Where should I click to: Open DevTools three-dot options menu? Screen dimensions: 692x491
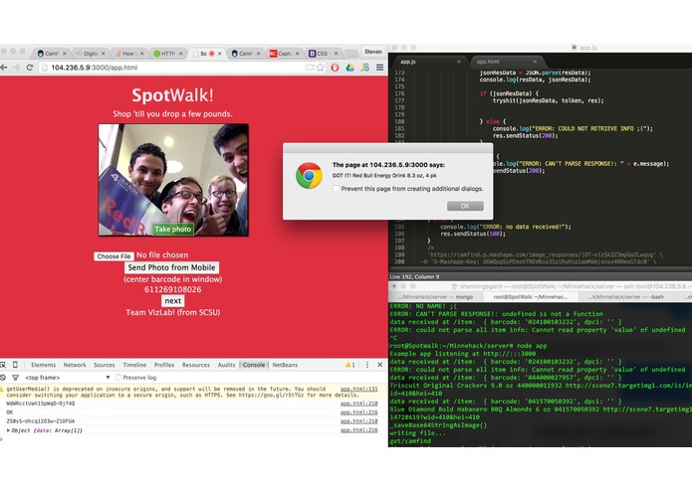[366, 365]
